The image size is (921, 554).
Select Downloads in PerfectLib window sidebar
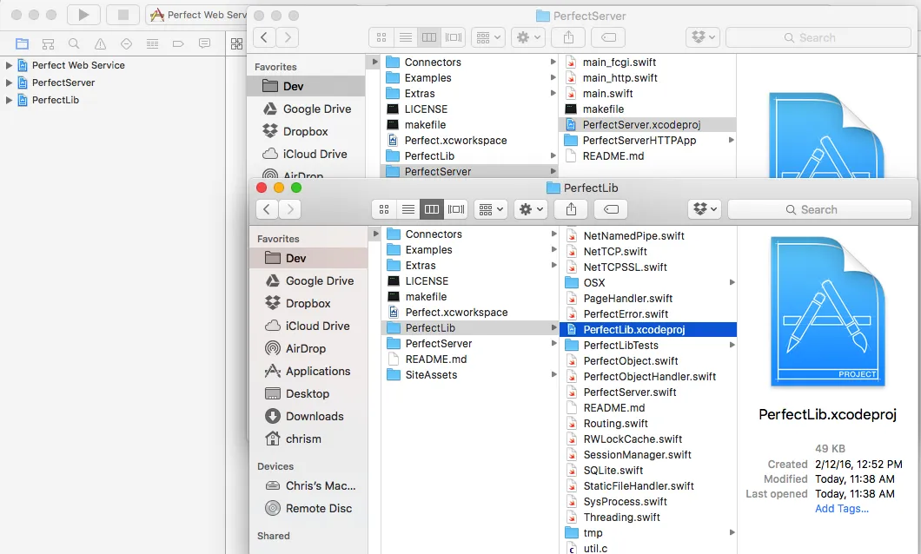coord(309,417)
